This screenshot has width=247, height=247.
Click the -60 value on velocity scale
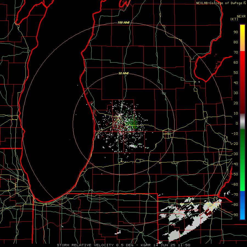pos(235,184)
